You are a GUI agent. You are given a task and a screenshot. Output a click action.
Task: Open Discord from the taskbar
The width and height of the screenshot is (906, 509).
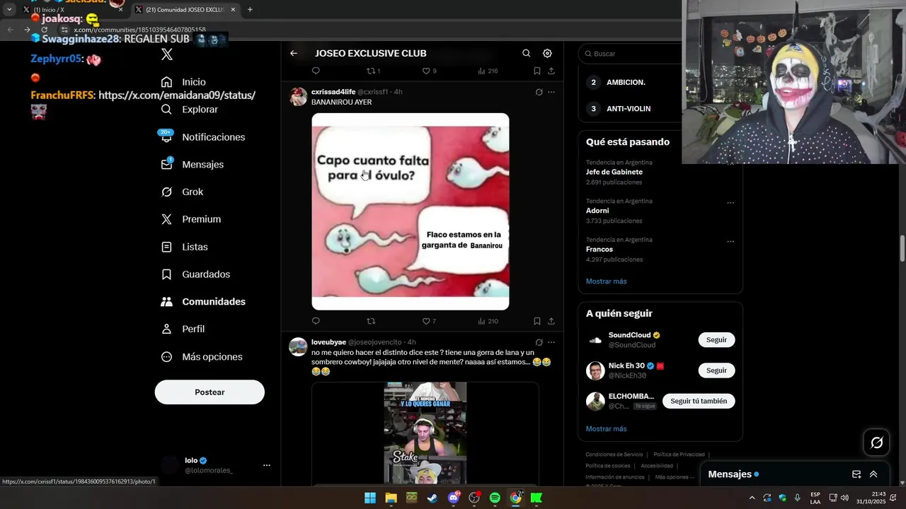453,498
